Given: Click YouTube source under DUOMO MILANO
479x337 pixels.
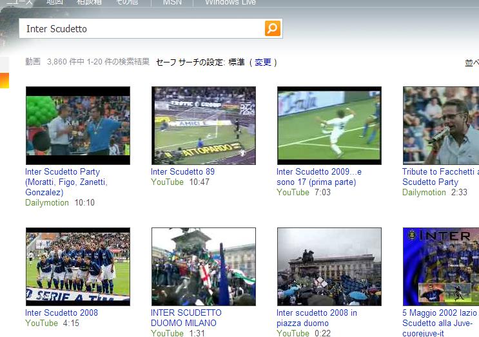Looking at the screenshot, I should point(167,333).
